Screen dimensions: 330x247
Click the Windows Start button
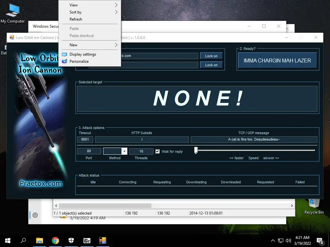coord(8,241)
